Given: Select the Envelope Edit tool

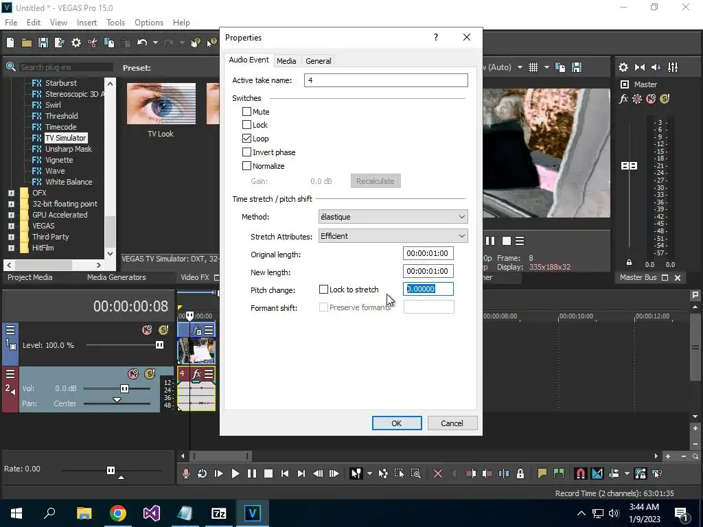Looking at the screenshot, I should point(383,473).
